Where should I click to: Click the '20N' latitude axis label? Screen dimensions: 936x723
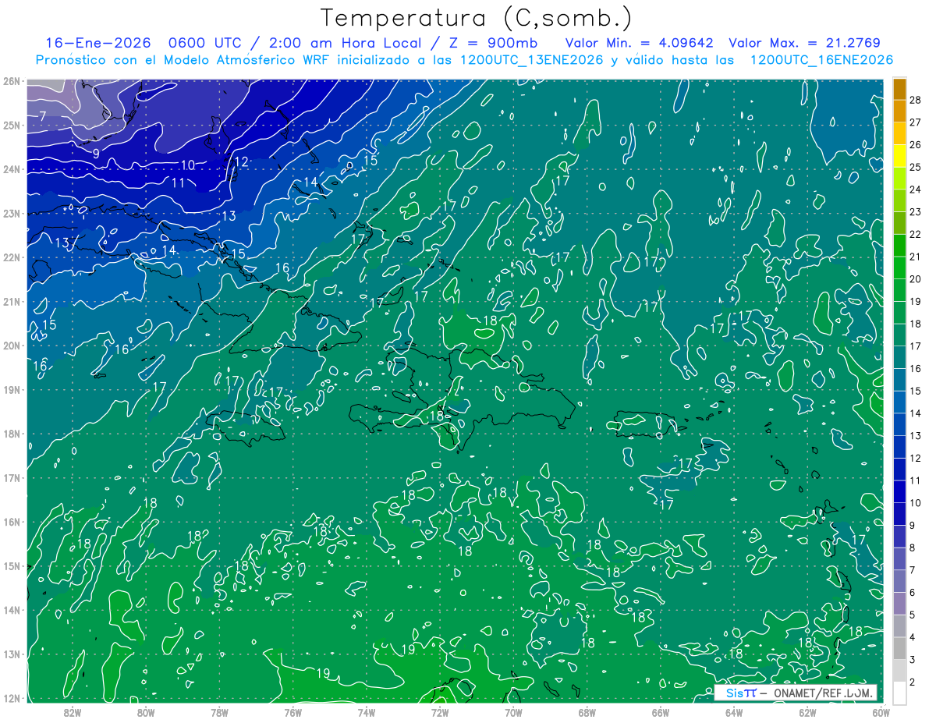click(x=12, y=346)
